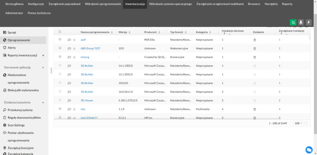Tick the select-all checkbox in table header

click(x=60, y=32)
